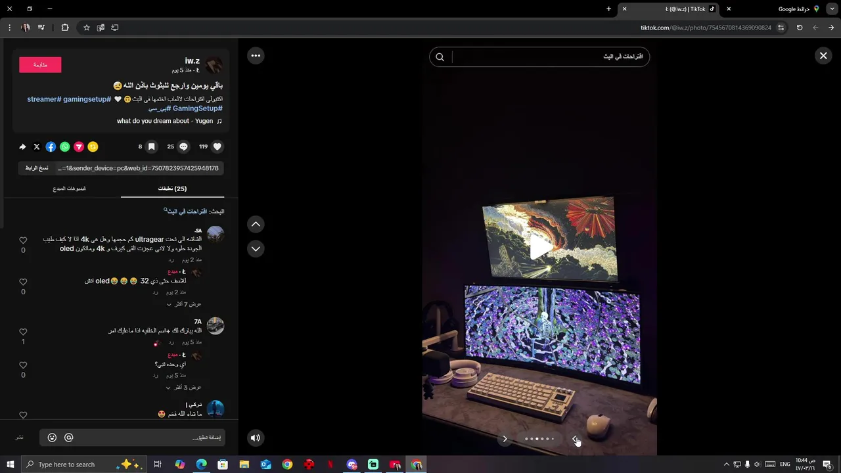Switch to the comments (25) tab
The width and height of the screenshot is (841, 473).
click(172, 189)
